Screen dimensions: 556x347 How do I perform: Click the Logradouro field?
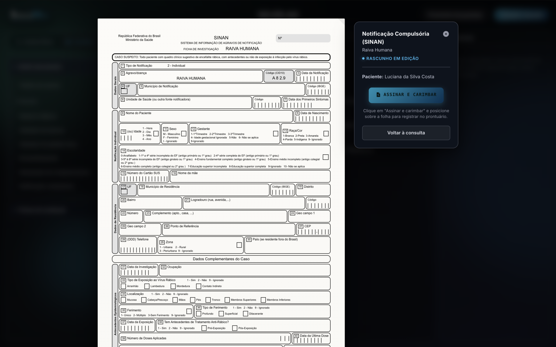point(244,203)
